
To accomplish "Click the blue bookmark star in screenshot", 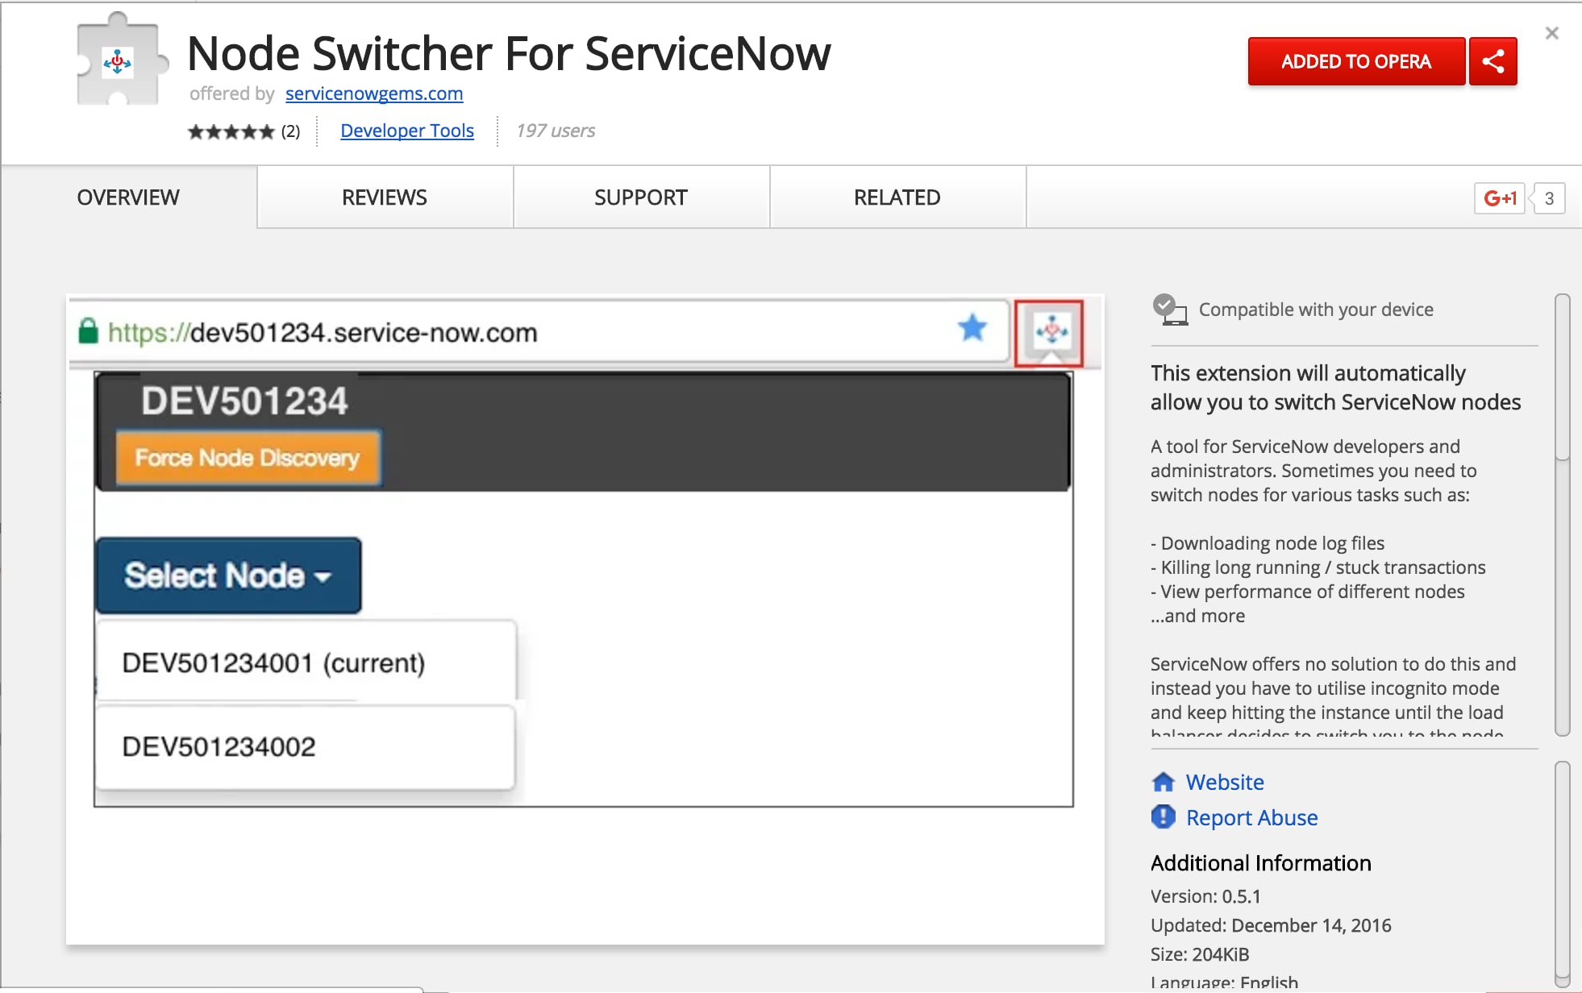I will 972,328.
